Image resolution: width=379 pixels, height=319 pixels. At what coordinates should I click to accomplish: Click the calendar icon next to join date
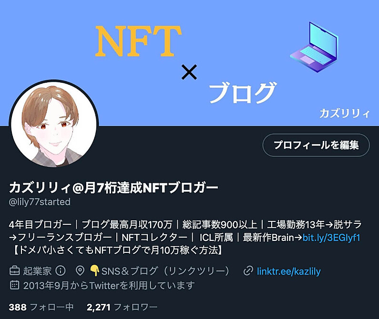(14, 285)
